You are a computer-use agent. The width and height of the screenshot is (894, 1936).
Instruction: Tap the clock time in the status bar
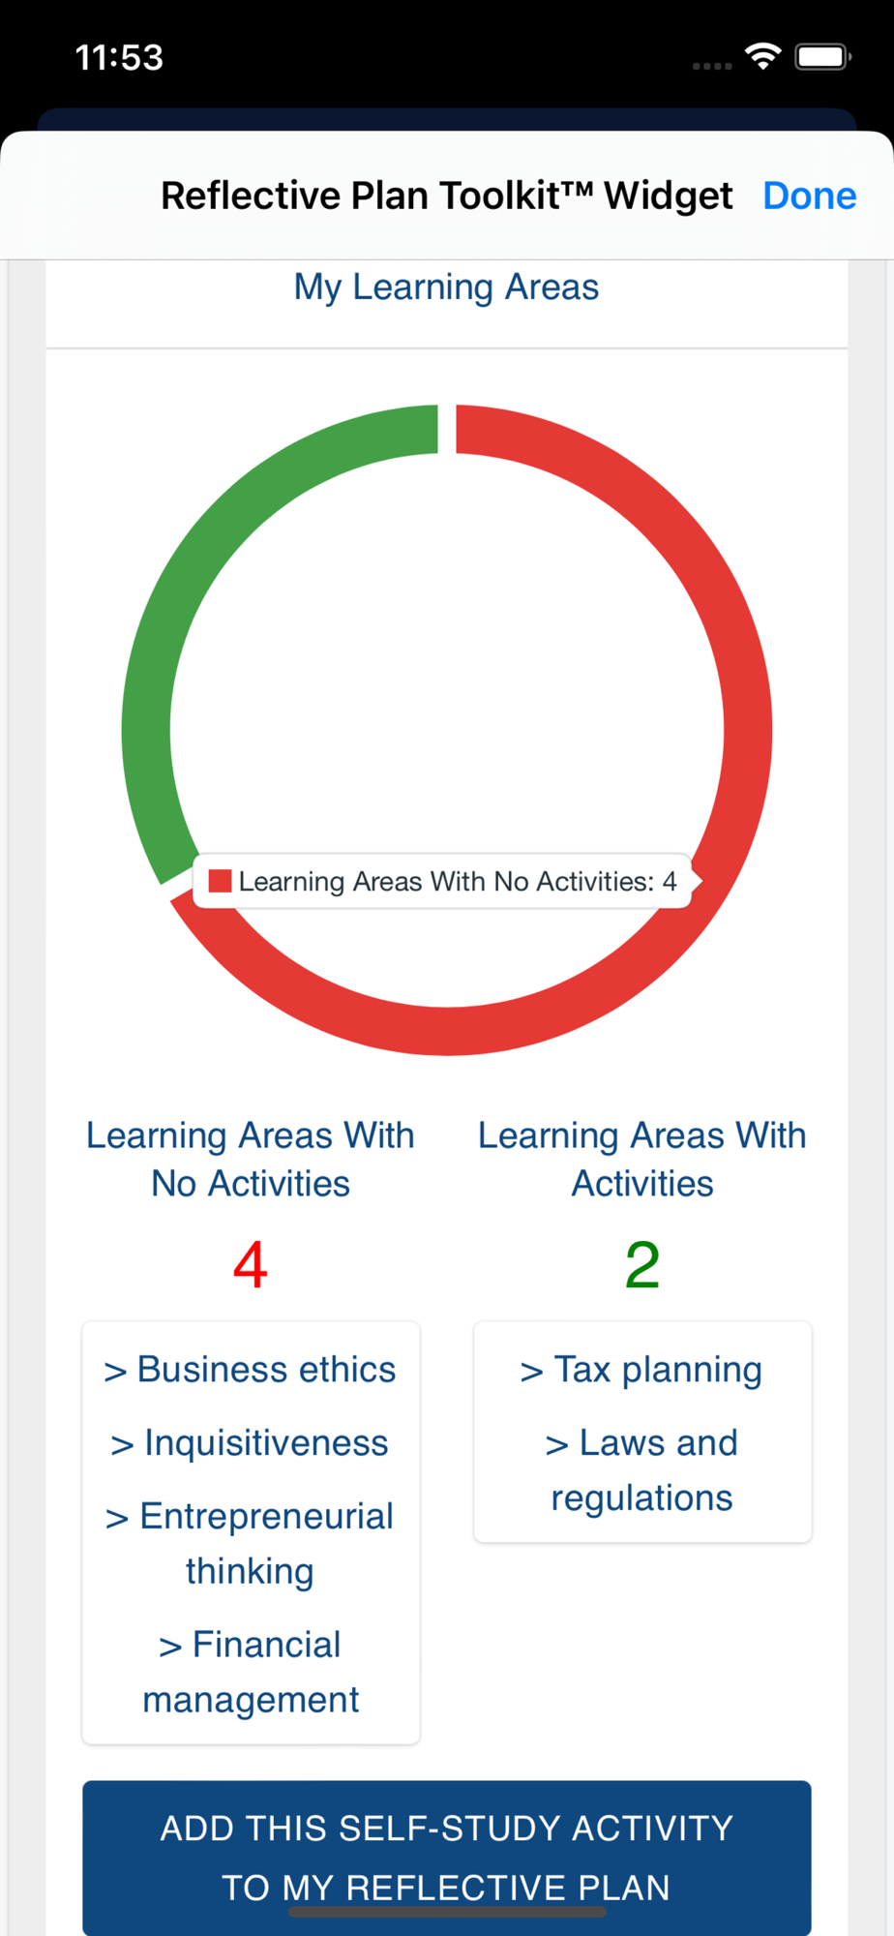tap(120, 57)
